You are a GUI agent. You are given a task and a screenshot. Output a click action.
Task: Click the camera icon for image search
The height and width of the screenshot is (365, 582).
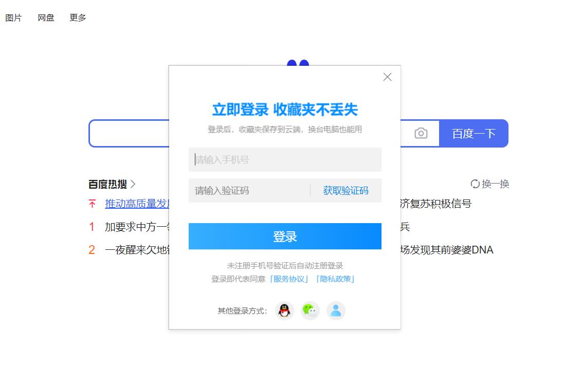(x=421, y=133)
